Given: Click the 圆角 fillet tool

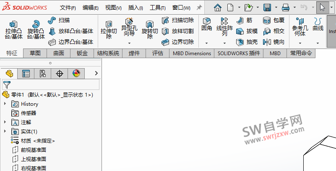Looking at the screenshot, I should click(206, 24).
